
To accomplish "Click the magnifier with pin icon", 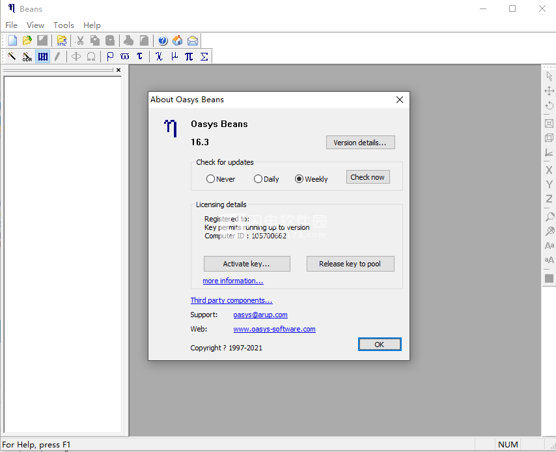I will pos(549,231).
